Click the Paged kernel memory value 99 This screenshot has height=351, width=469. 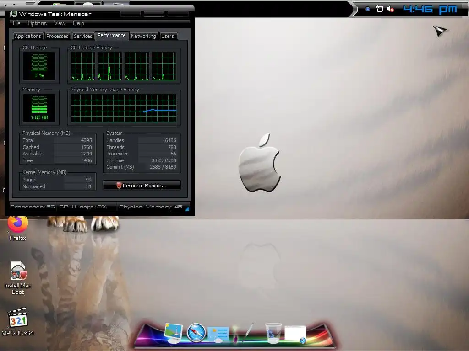tap(88, 180)
